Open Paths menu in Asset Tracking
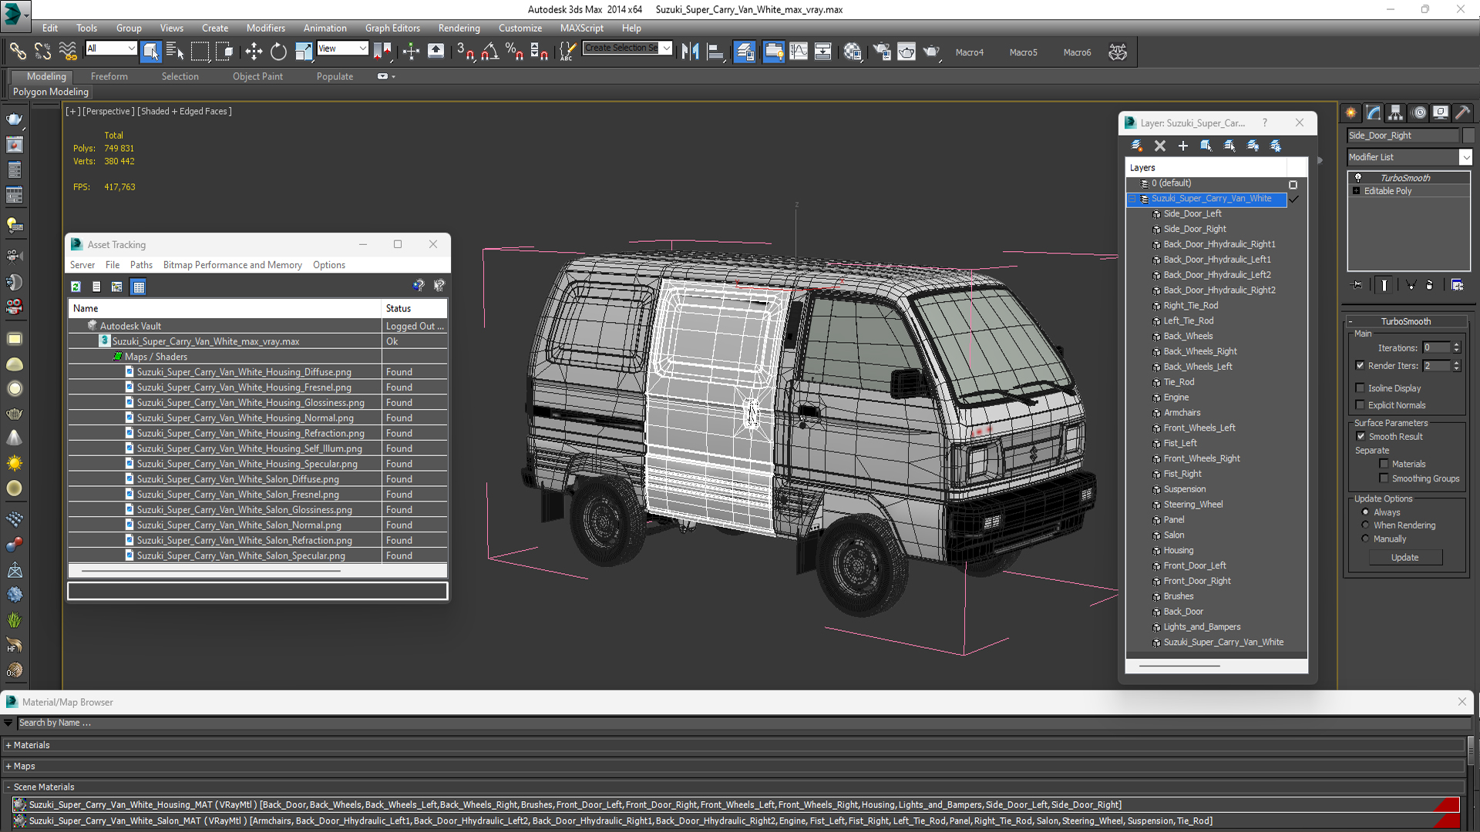Screen dimensions: 1480x832 tap(141, 265)
